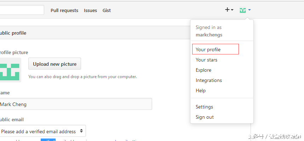The image size is (304, 141).
Task: Click the profile picture thumbnail
Action: click(11, 70)
